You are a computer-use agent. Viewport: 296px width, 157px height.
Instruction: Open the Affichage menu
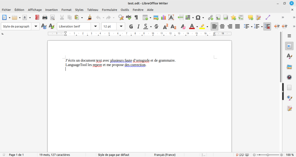tap(35, 10)
